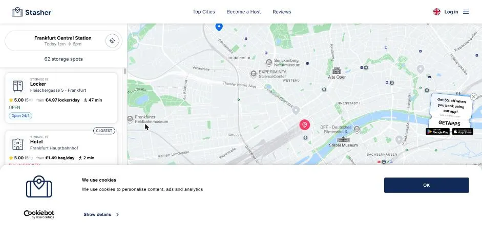482x226 pixels.
Task: Expand Show details for cookies
Action: 101,214
